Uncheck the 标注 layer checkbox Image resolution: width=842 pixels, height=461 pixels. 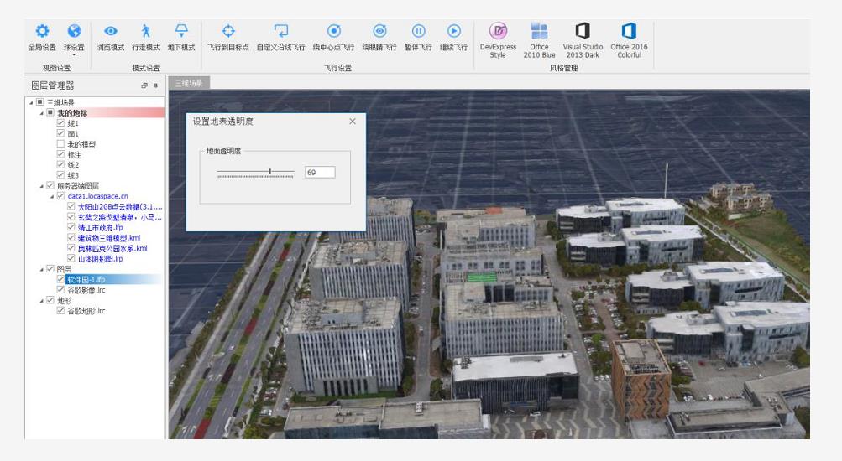60,155
